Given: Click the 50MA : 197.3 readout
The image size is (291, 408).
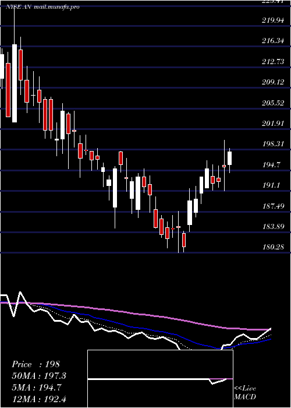Looking at the screenshot, I should click(x=39, y=376).
